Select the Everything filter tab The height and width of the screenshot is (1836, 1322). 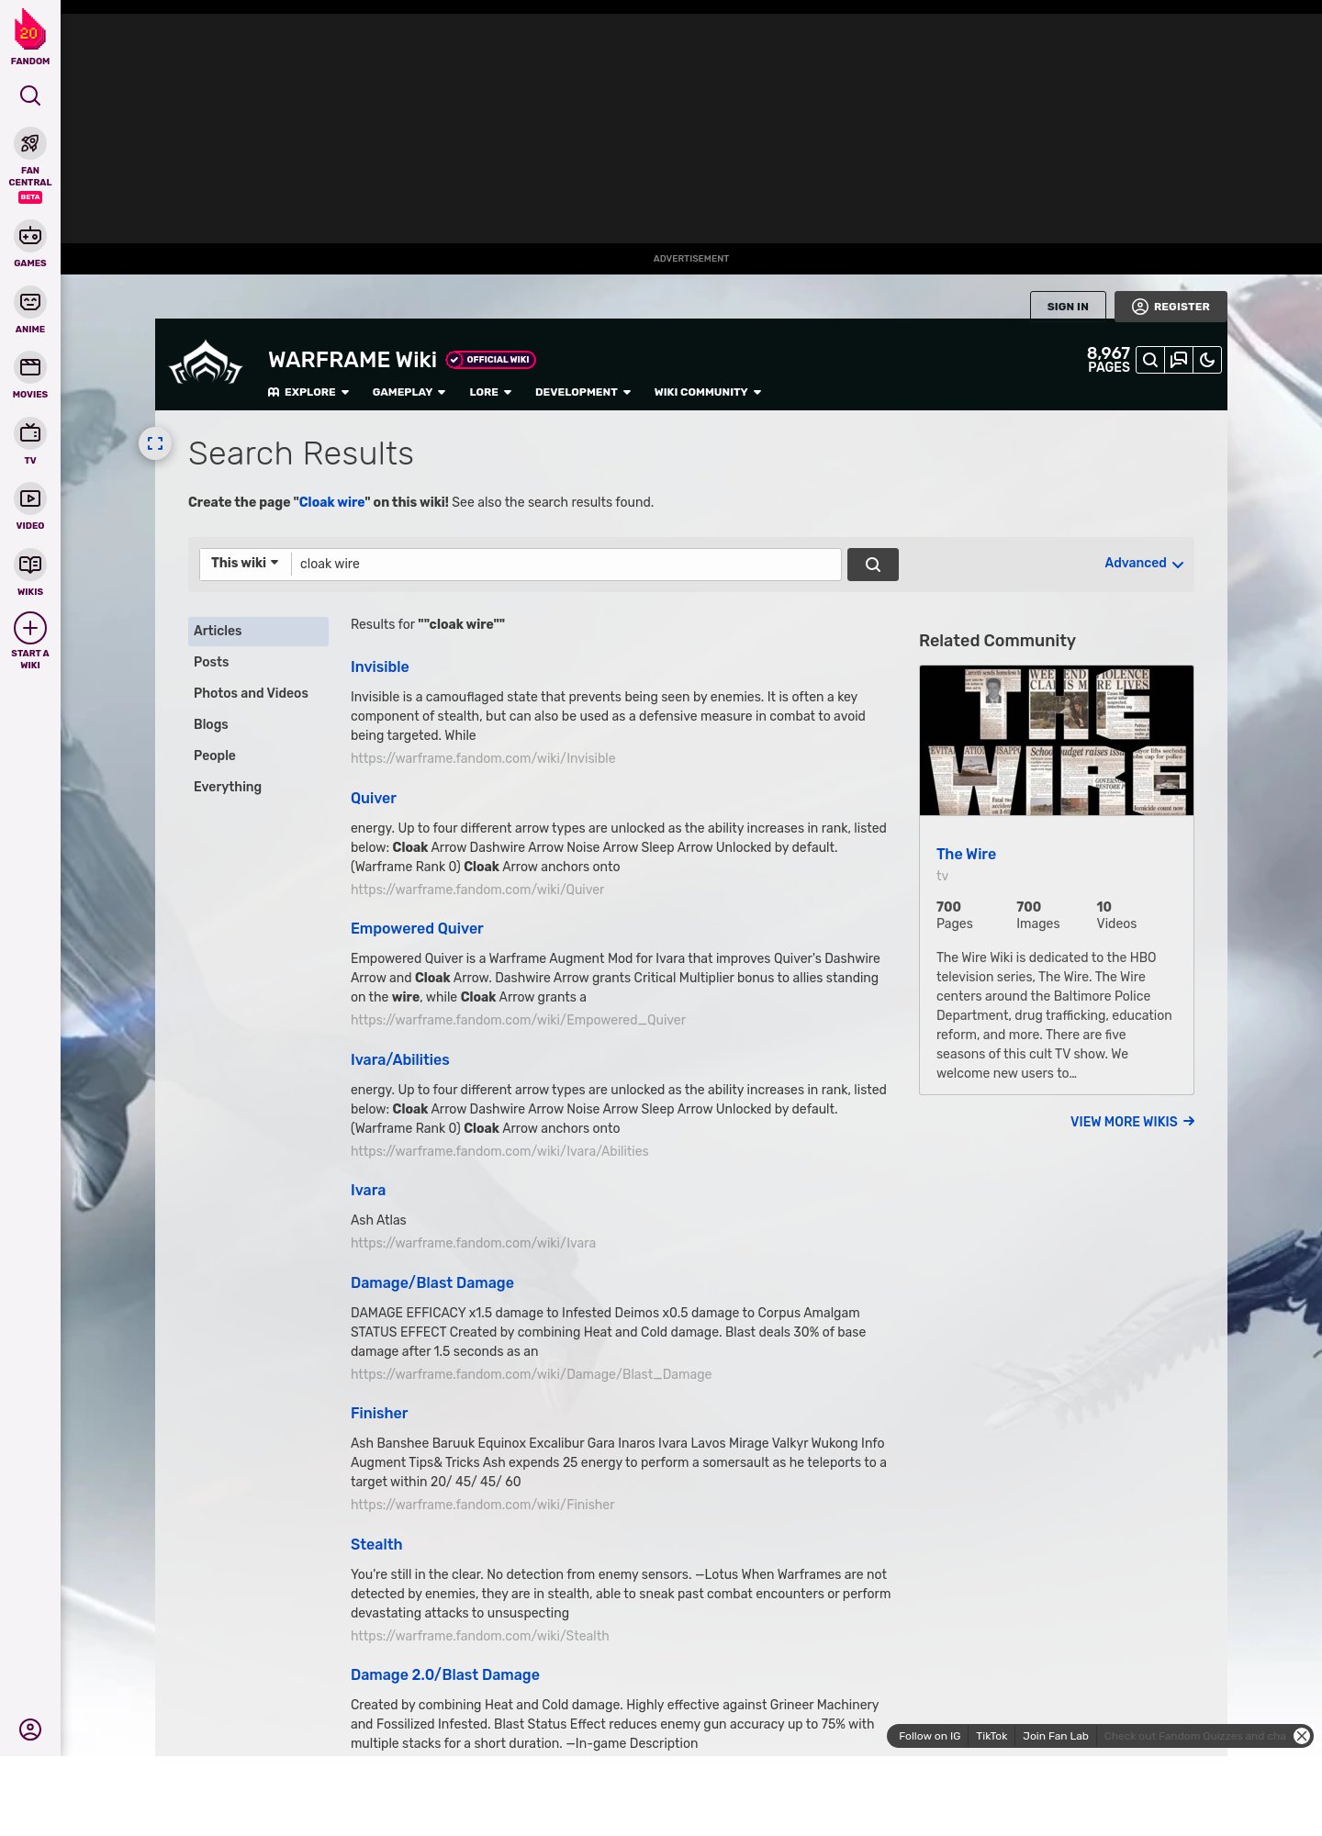pyautogui.click(x=258, y=787)
